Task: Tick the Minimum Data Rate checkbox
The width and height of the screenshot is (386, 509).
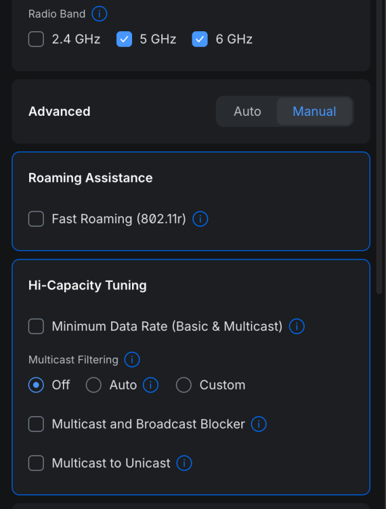Action: point(36,326)
